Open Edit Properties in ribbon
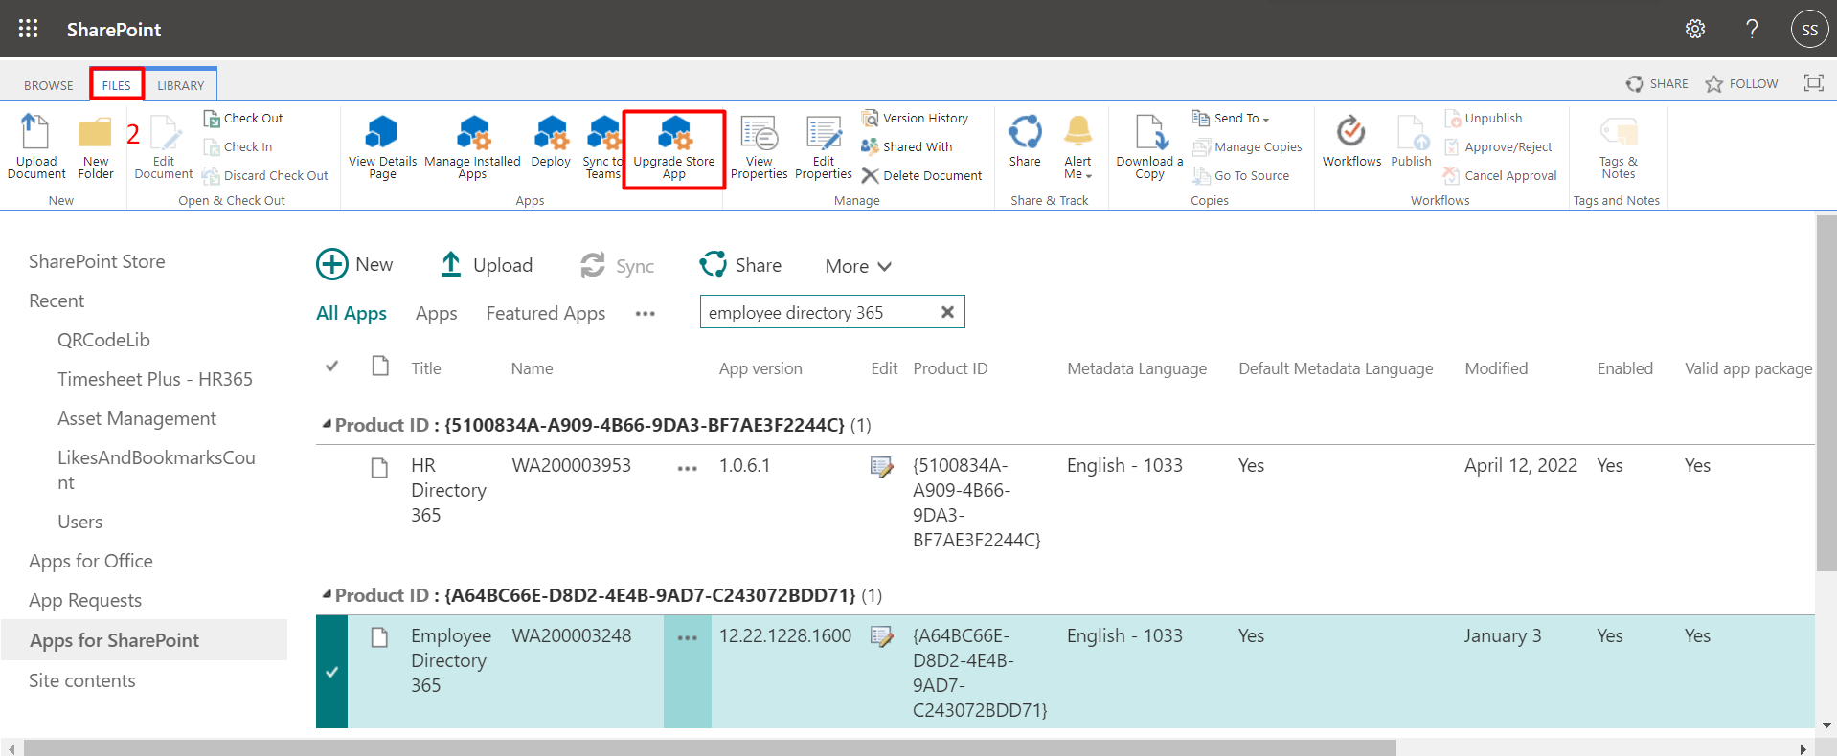 pos(824,146)
